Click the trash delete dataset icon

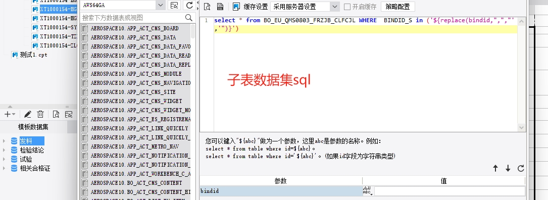(40, 114)
